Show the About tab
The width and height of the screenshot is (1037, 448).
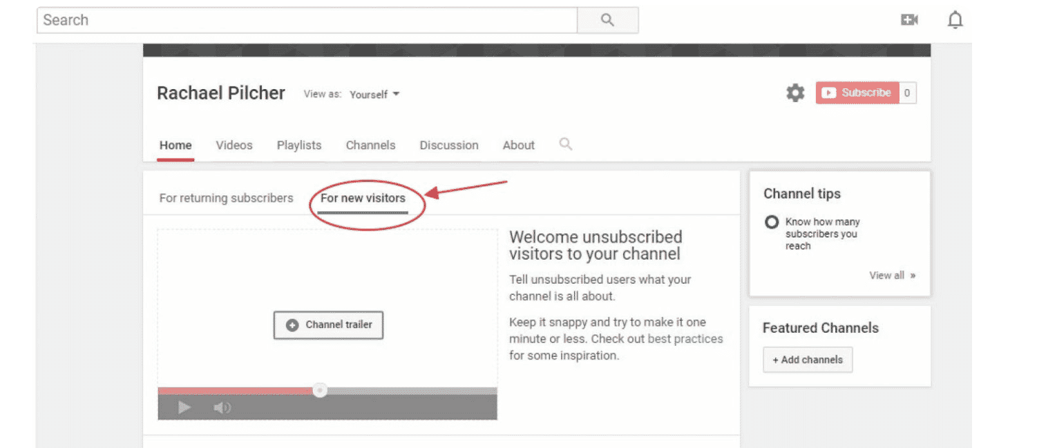[x=519, y=145]
